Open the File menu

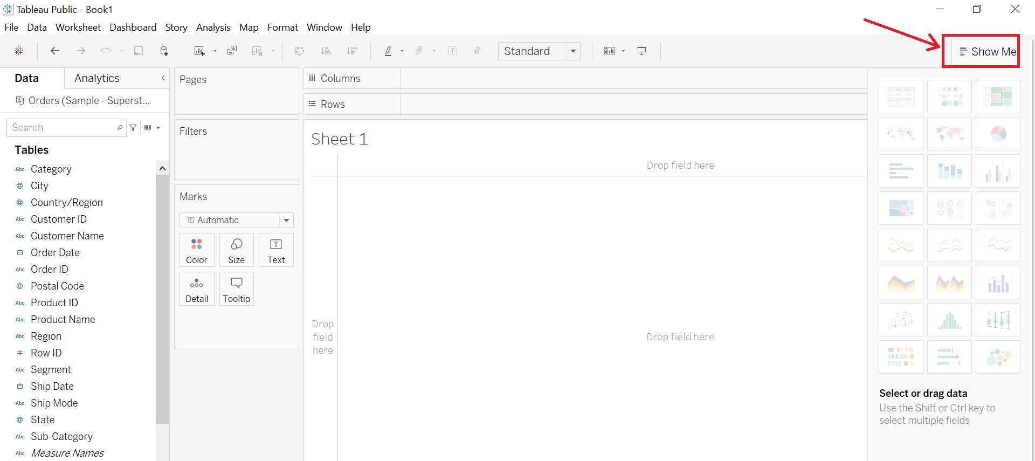11,27
